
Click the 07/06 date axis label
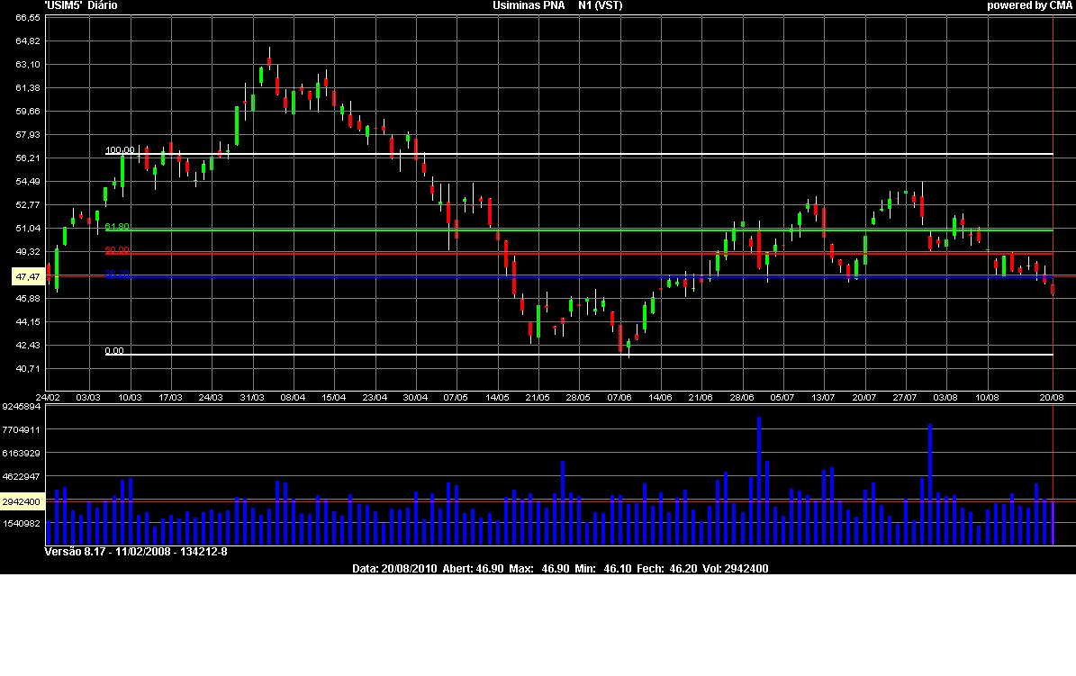click(x=619, y=397)
